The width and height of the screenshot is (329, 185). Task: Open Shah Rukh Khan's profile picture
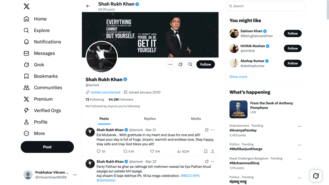point(102,56)
